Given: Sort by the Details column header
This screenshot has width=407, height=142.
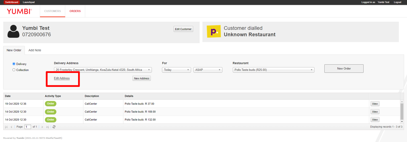Looking at the screenshot, I should point(246,96).
